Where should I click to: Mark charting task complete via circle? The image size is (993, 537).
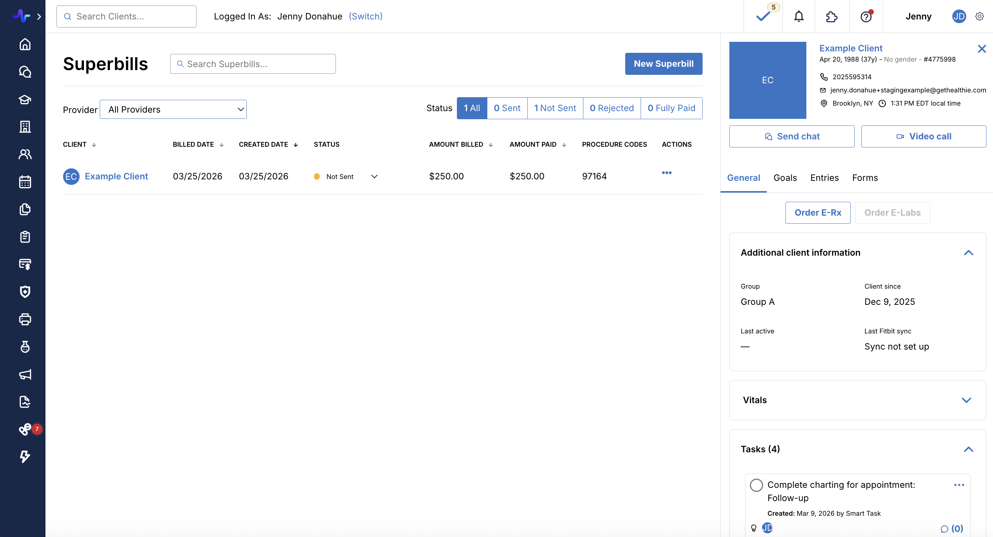pos(756,485)
